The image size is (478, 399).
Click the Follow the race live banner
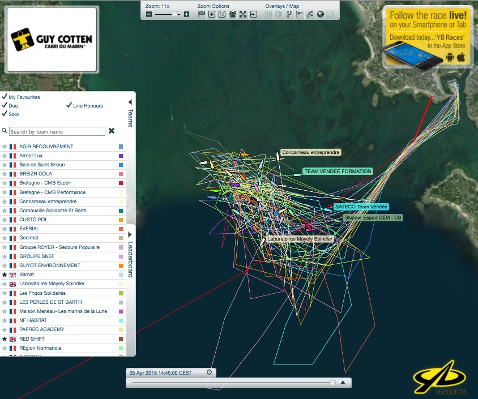(428, 37)
